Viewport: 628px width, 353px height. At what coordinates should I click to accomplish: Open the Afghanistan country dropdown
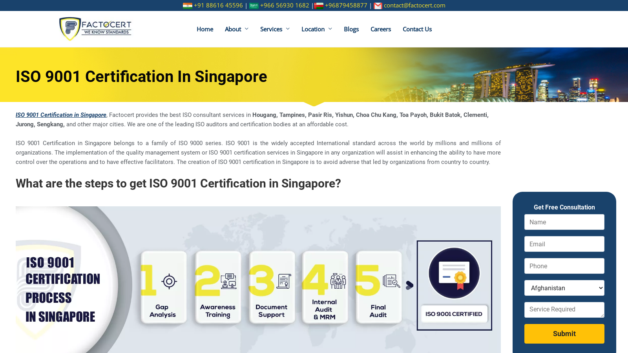pyautogui.click(x=564, y=288)
